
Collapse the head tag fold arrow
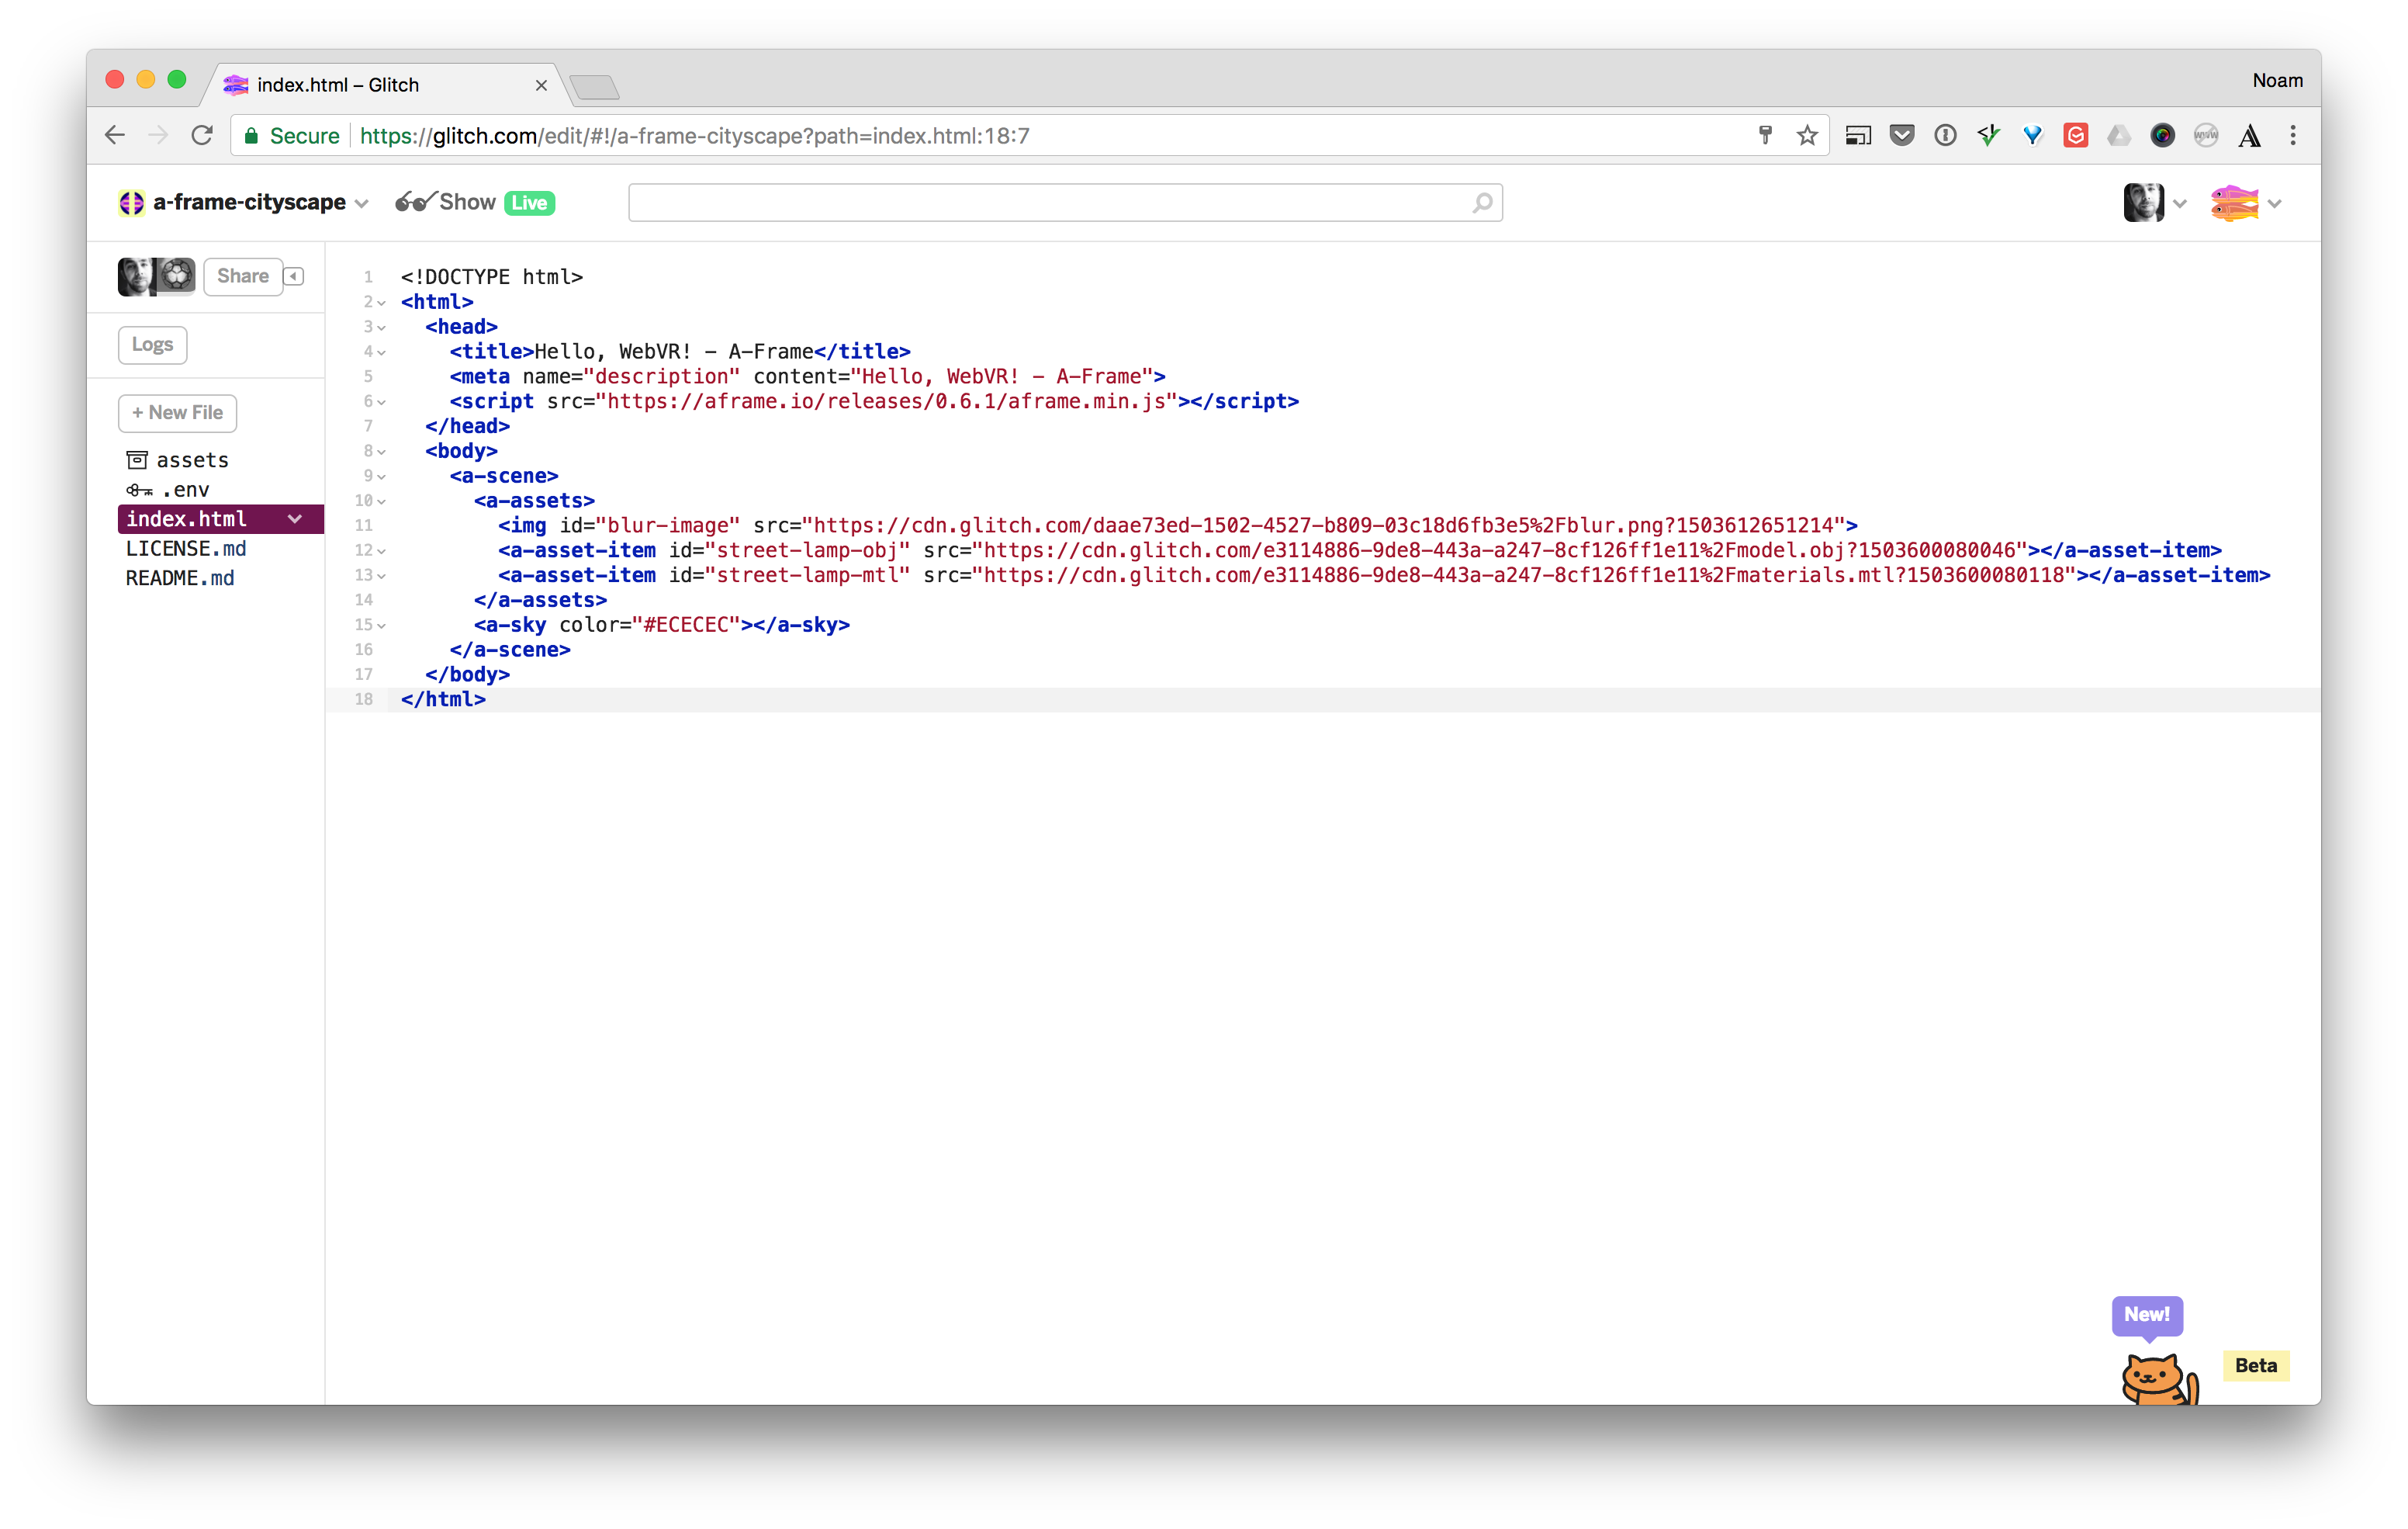coord(381,328)
